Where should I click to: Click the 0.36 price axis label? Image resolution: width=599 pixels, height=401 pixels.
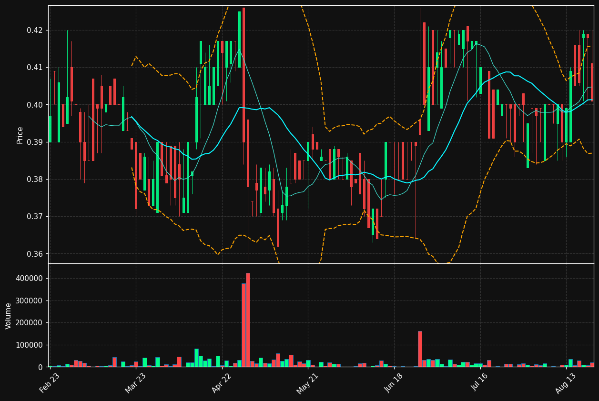pyautogui.click(x=34, y=254)
